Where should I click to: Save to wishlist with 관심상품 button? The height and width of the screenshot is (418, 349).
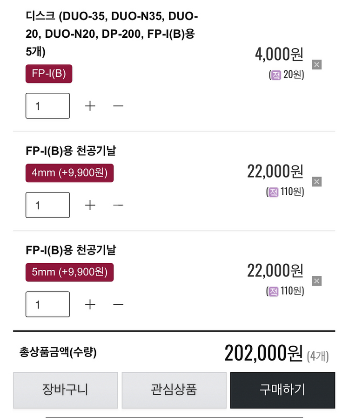tap(174, 391)
